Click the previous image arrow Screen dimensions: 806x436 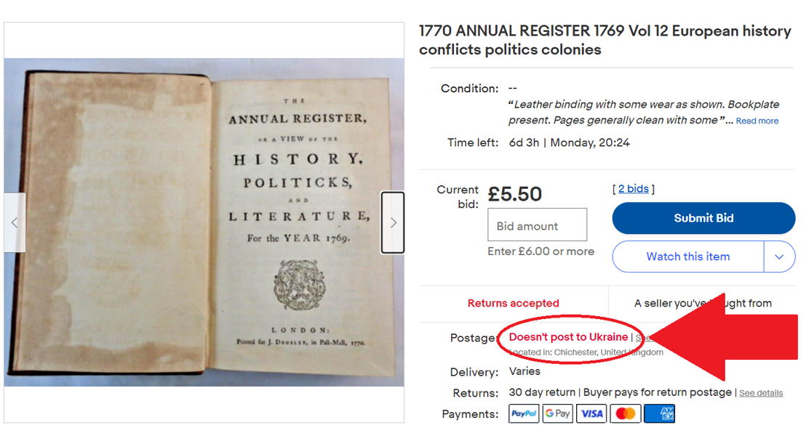click(x=15, y=222)
